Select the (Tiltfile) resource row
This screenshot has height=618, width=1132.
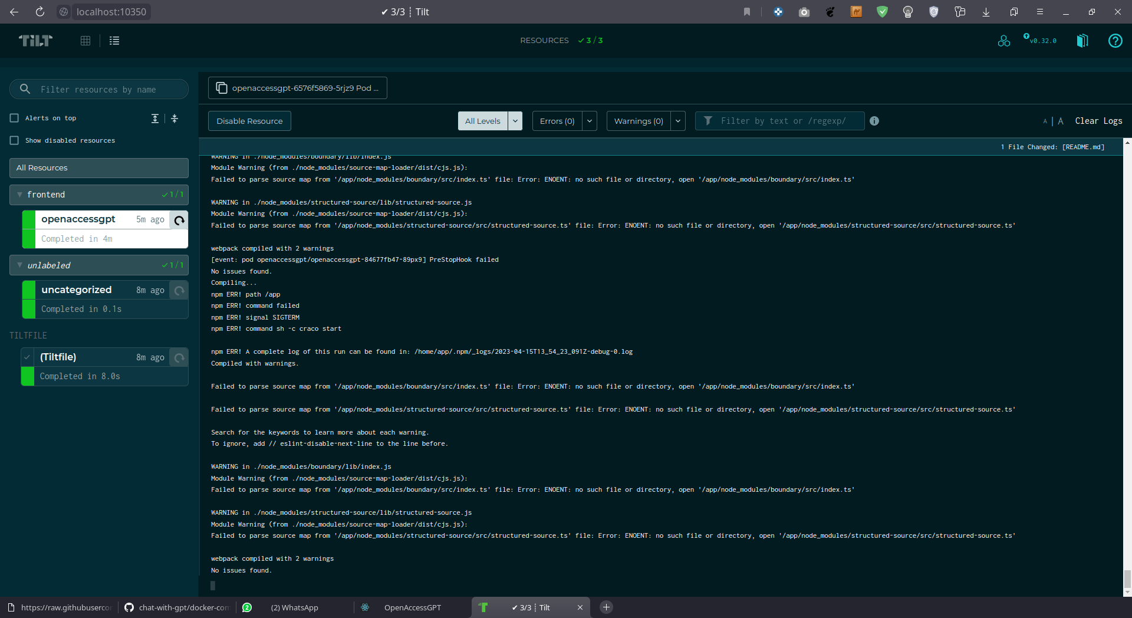(x=104, y=367)
